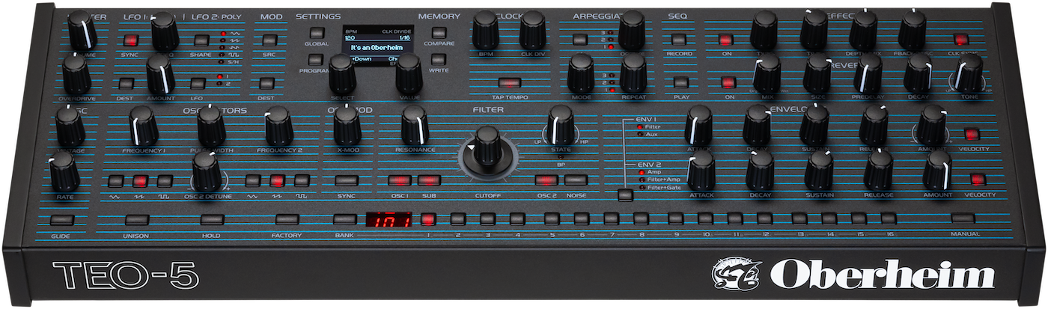Enable the GLIDE button
This screenshot has height=309, width=1048.
(61, 220)
